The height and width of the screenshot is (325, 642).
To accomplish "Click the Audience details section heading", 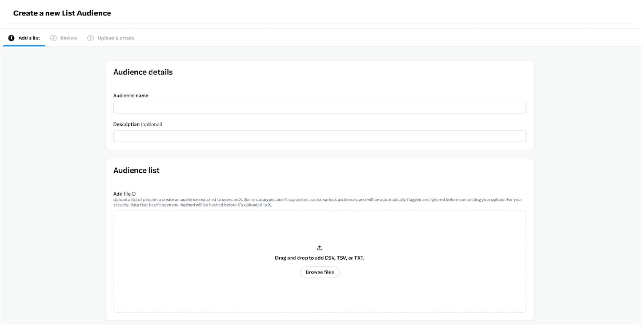I will pyautogui.click(x=143, y=72).
